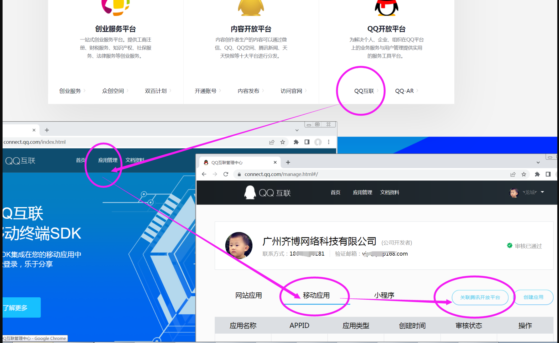This screenshot has height=343, width=559.
Task: Click the QQ开放平台 heading
Action: [x=386, y=29]
